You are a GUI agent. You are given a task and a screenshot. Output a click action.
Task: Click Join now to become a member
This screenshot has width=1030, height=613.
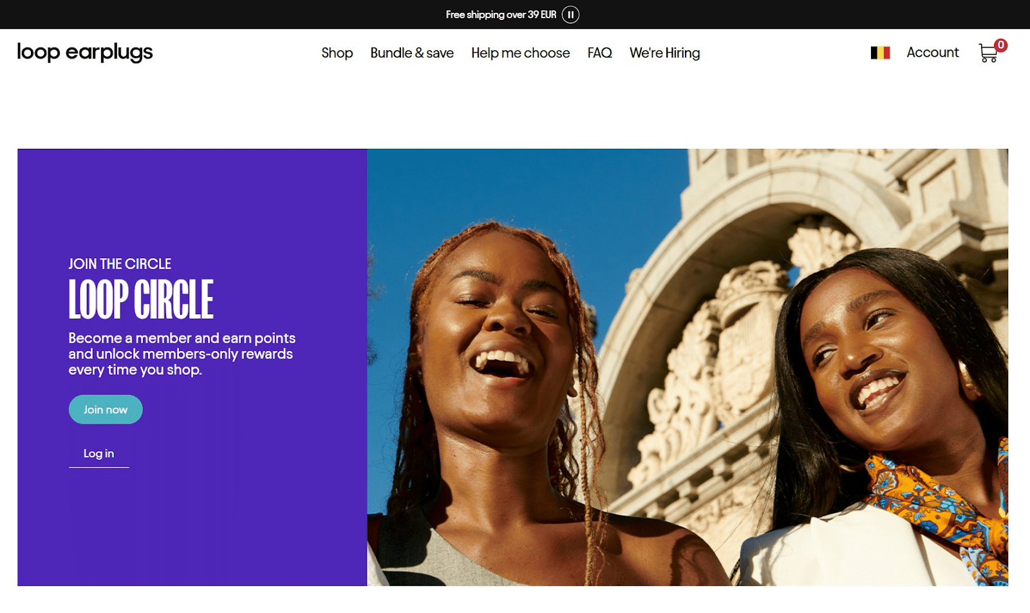click(105, 409)
